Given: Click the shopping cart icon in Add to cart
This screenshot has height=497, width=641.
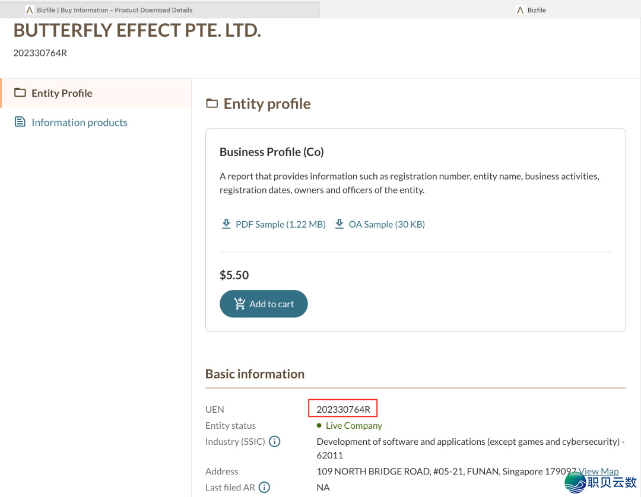Looking at the screenshot, I should 240,304.
